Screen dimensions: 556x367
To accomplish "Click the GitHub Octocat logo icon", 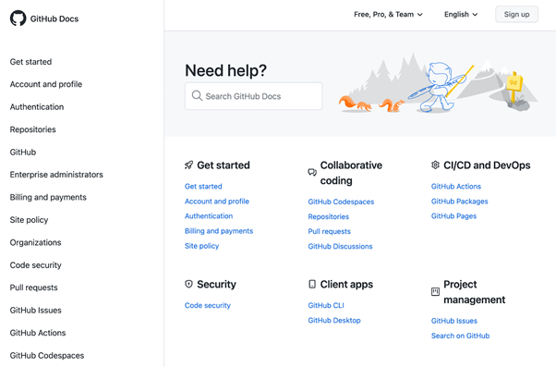I will coord(18,18).
